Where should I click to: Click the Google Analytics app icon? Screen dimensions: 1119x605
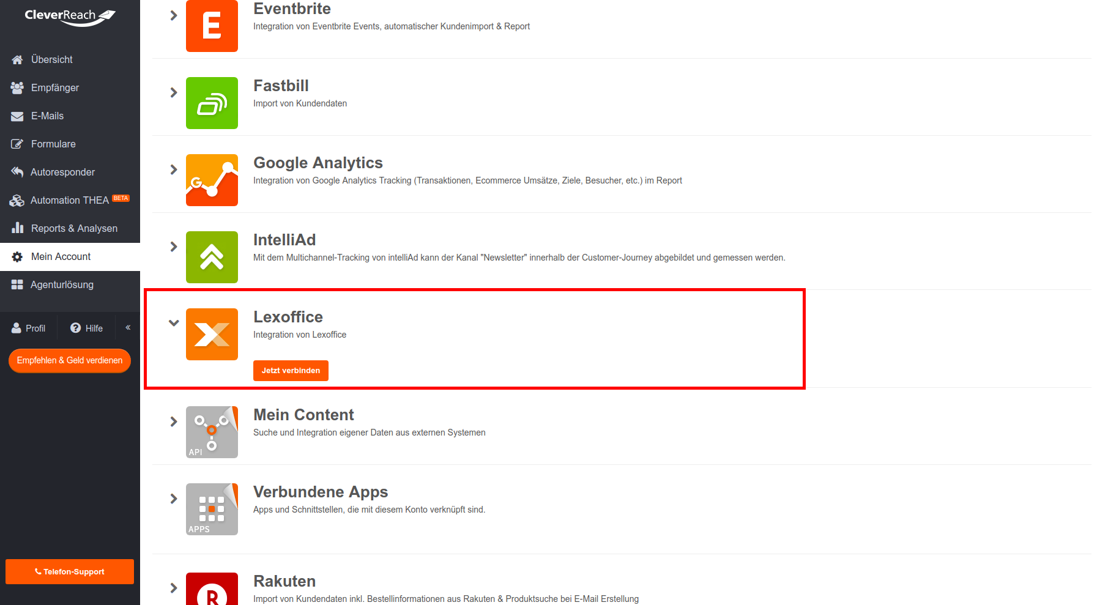212,180
